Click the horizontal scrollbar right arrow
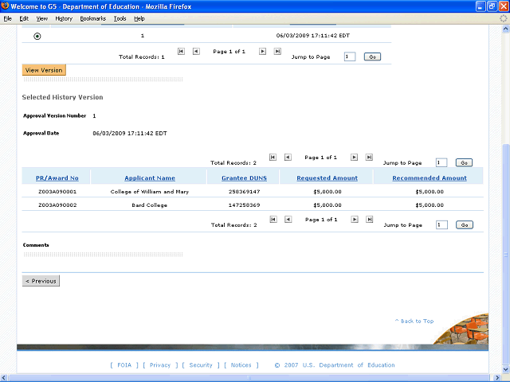Image resolution: width=510 pixels, height=382 pixels. pos(497,378)
